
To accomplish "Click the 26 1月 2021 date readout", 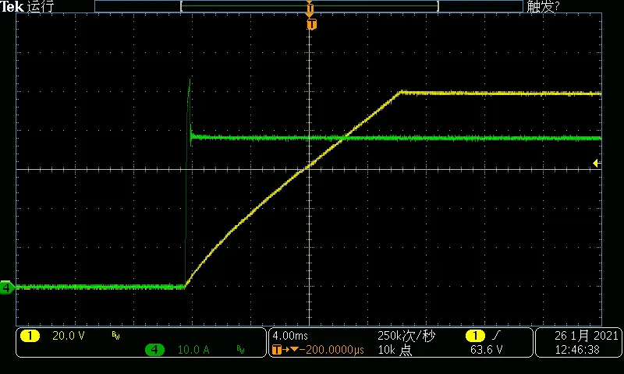I will [587, 336].
